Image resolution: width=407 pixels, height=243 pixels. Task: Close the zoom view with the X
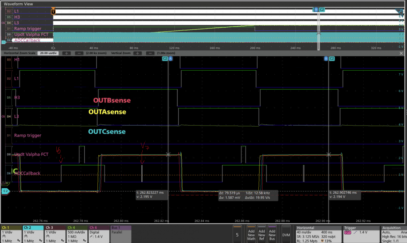401,53
